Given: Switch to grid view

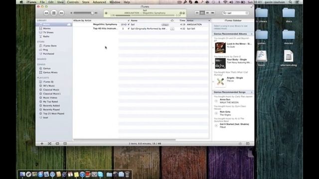Looking at the screenshot, I should [207, 13].
